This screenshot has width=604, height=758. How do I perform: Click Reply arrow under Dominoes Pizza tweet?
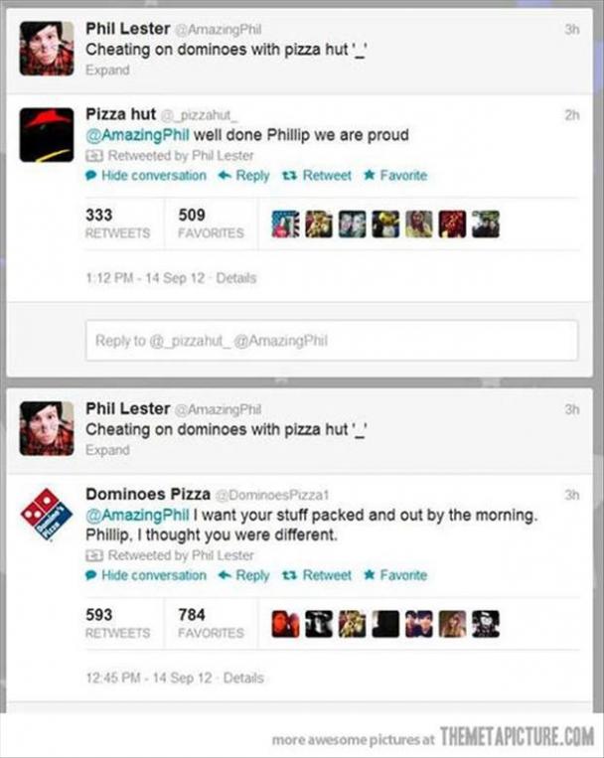click(243, 575)
